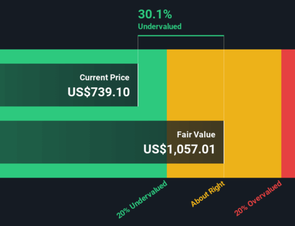Screen dimensions: 295x226
Task: Click the green band between the two bars
Action: coord(83,113)
